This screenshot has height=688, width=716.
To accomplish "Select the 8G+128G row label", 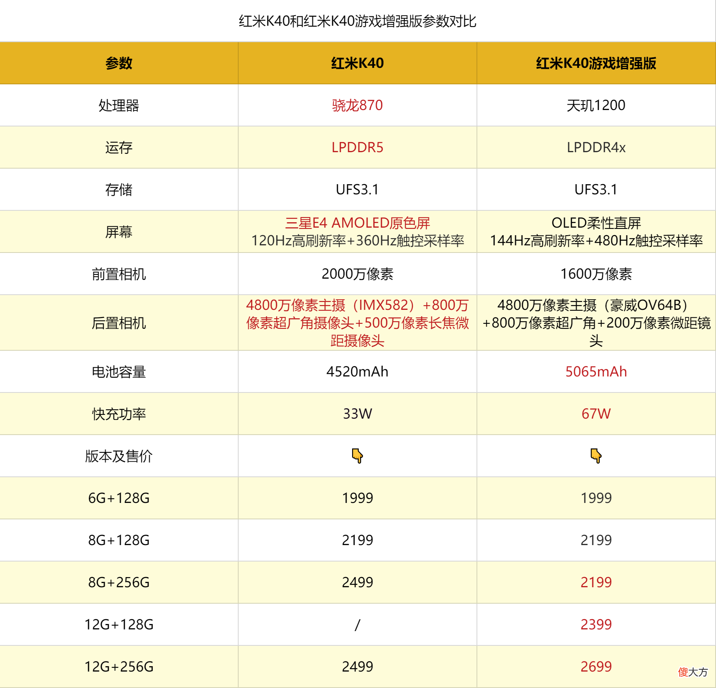I will click(x=119, y=540).
